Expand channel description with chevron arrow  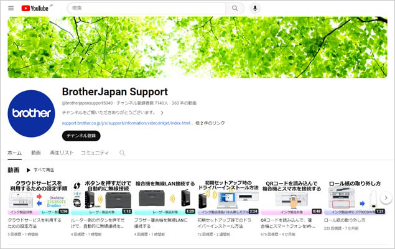click(162, 113)
